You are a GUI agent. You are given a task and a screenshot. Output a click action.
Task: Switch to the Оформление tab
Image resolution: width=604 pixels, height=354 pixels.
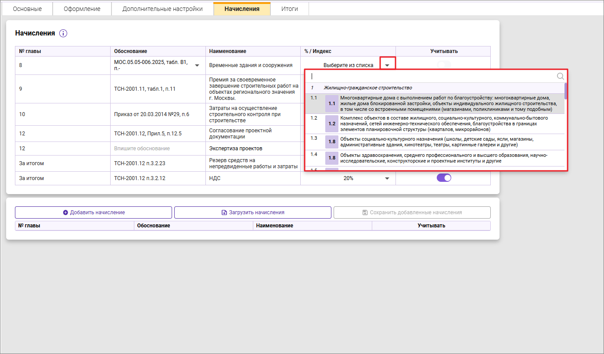point(82,9)
